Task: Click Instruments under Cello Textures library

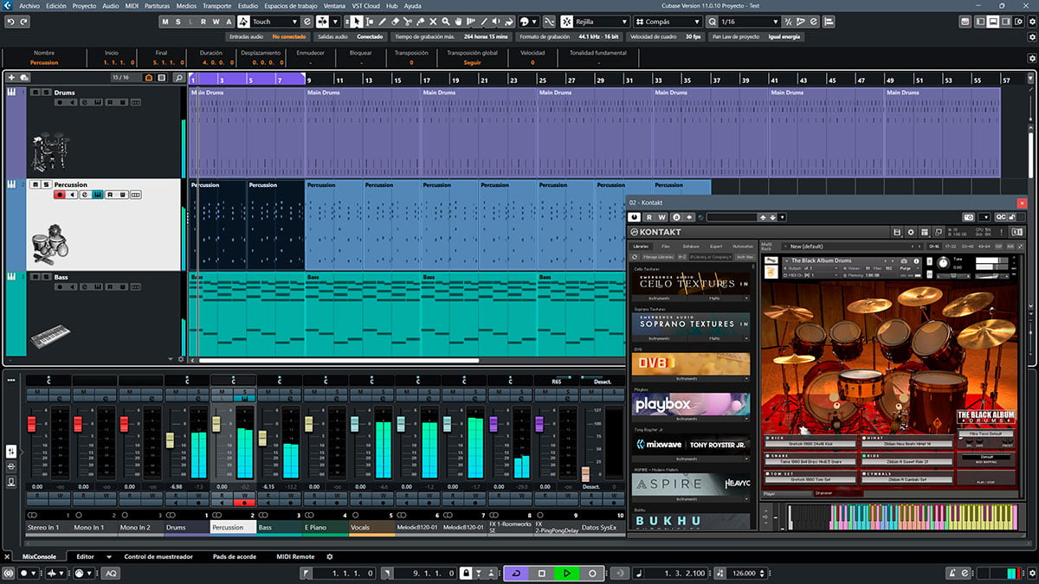Action: tap(661, 298)
